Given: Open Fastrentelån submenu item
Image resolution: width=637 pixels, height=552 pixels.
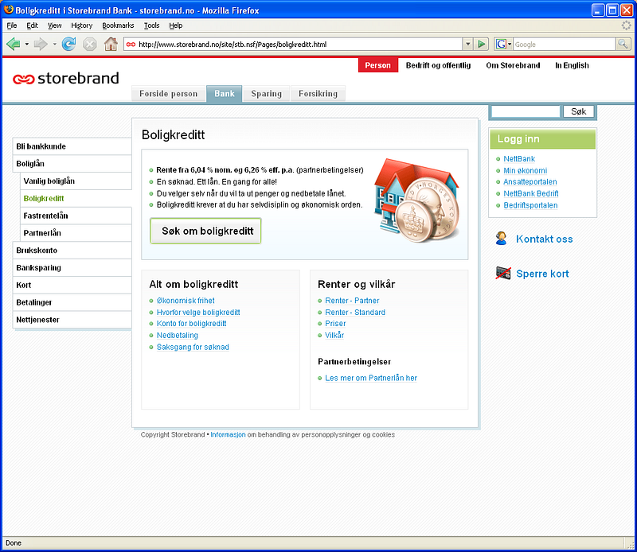Looking at the screenshot, I should [x=76, y=216].
